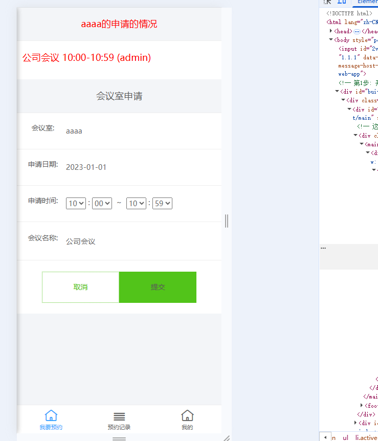Switch to the Elements tab in DevTools

[368, 2]
